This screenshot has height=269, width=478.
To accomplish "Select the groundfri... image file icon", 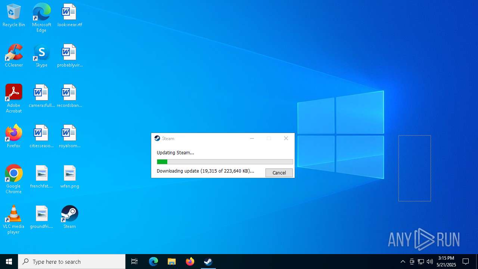I will click(41, 217).
